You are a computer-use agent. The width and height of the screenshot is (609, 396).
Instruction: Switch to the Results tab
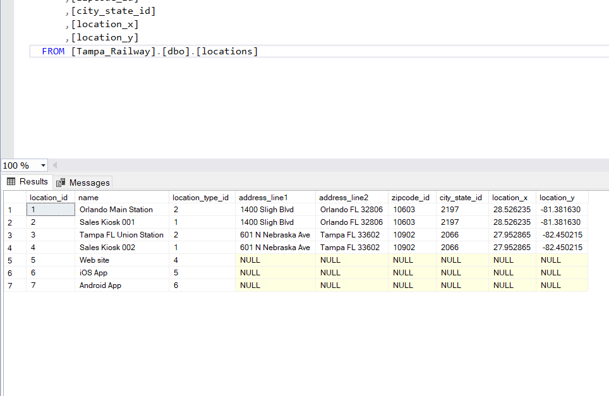coord(27,182)
